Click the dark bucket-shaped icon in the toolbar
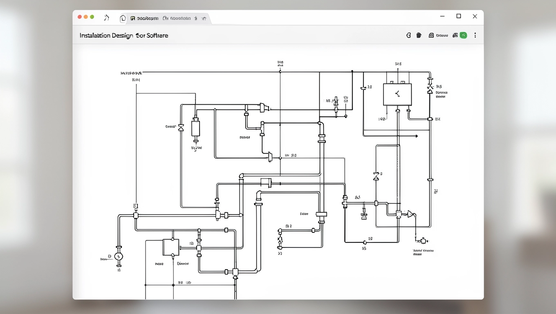The height and width of the screenshot is (314, 556). 419,36
